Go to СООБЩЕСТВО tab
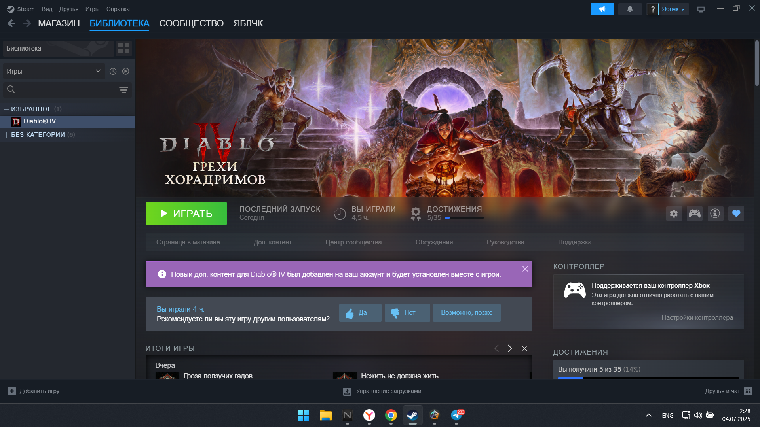The image size is (760, 427). tap(191, 23)
